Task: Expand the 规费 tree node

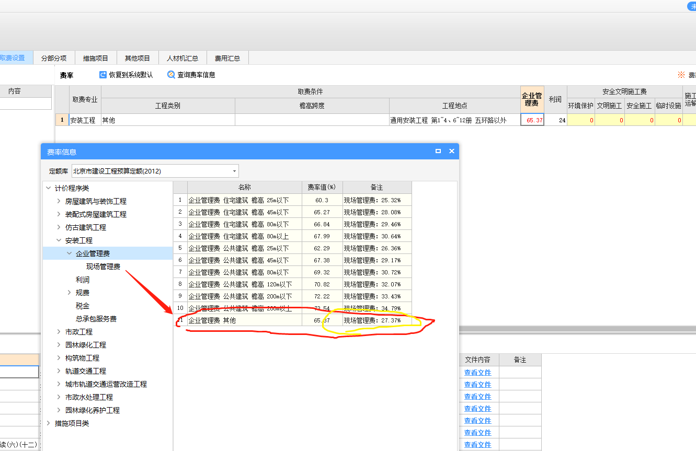Action: pos(69,293)
